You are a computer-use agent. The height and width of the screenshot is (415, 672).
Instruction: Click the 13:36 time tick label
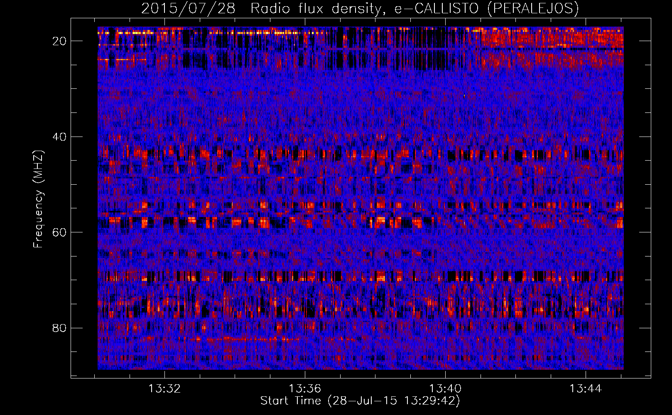[x=305, y=389]
